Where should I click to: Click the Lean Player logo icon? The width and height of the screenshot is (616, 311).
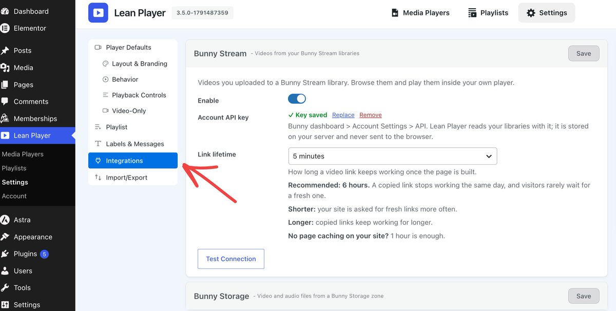(98, 13)
